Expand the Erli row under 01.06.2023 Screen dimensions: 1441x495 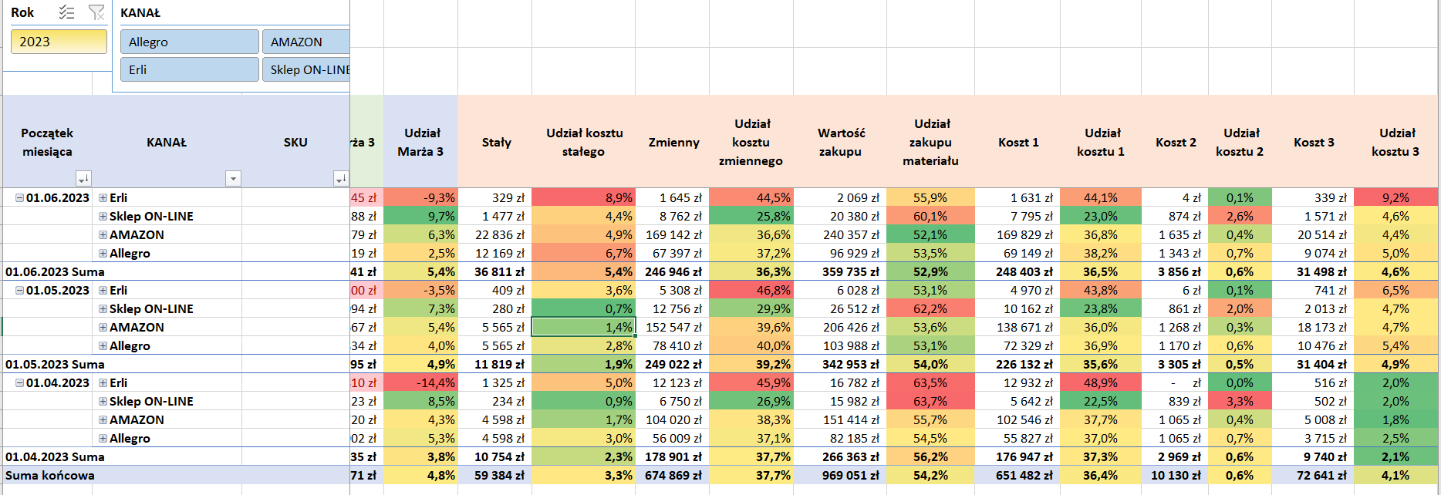click(103, 198)
